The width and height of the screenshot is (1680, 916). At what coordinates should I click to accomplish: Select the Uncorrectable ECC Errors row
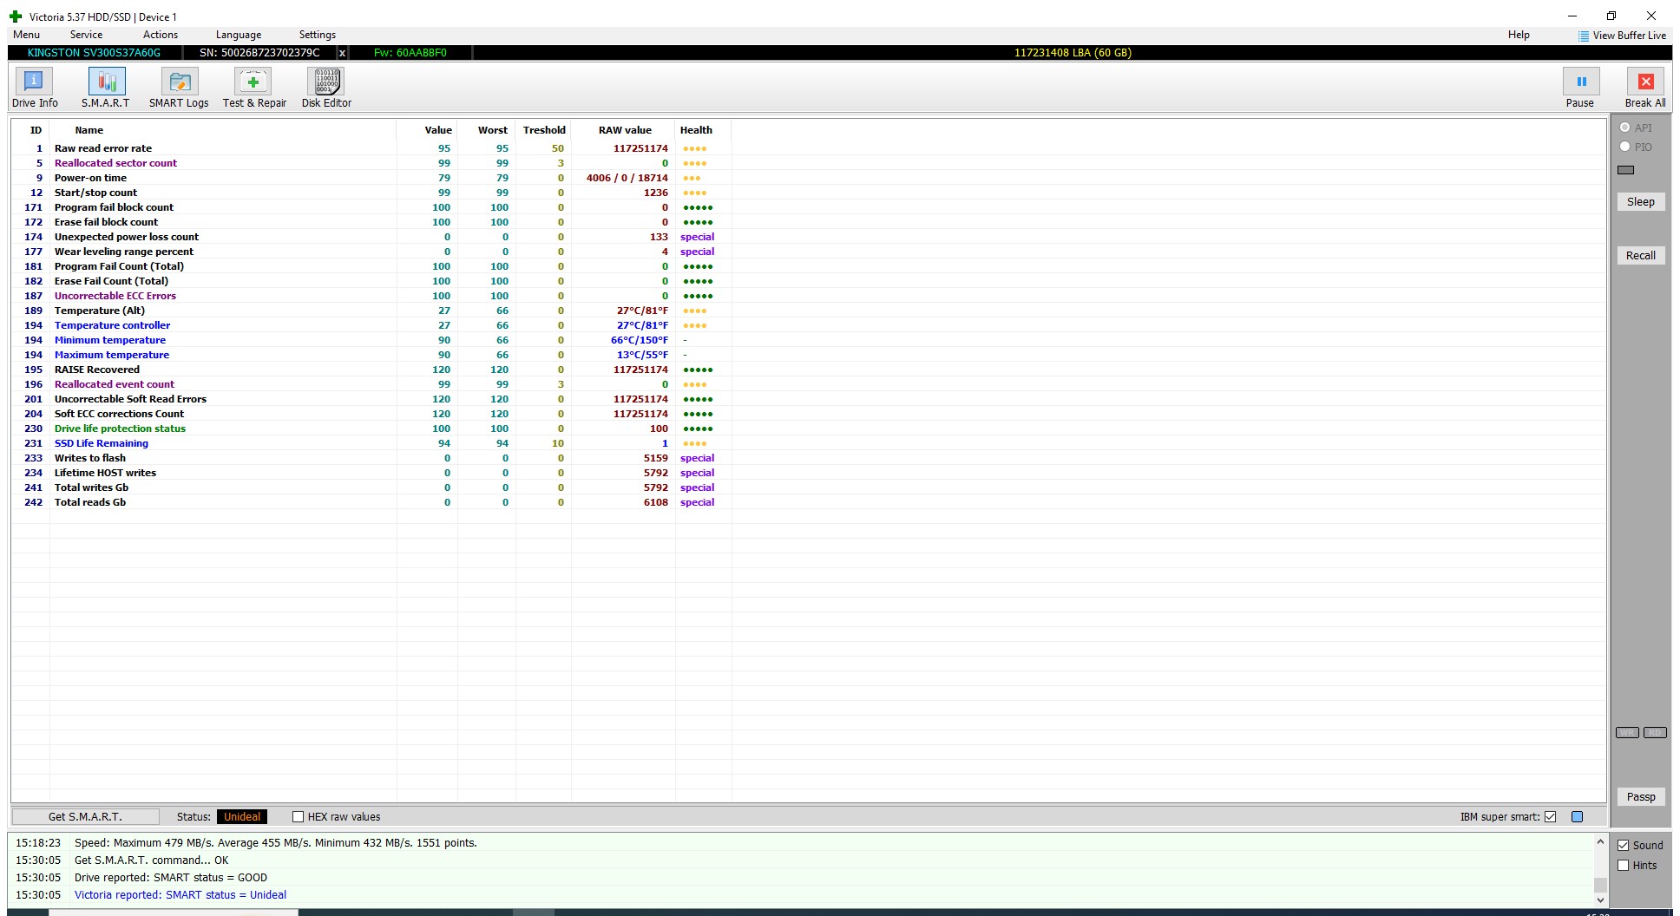pyautogui.click(x=371, y=296)
